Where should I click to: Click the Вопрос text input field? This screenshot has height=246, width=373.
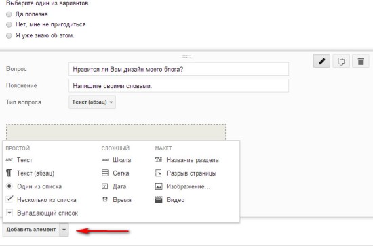(x=178, y=69)
